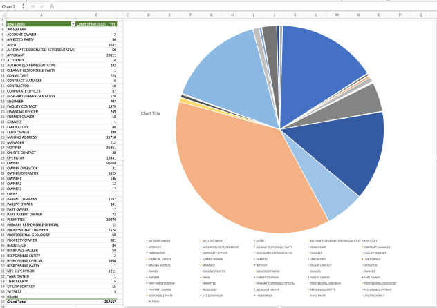This screenshot has width=437, height=308.
Task: Select row 30 header
Action: pos(3,163)
